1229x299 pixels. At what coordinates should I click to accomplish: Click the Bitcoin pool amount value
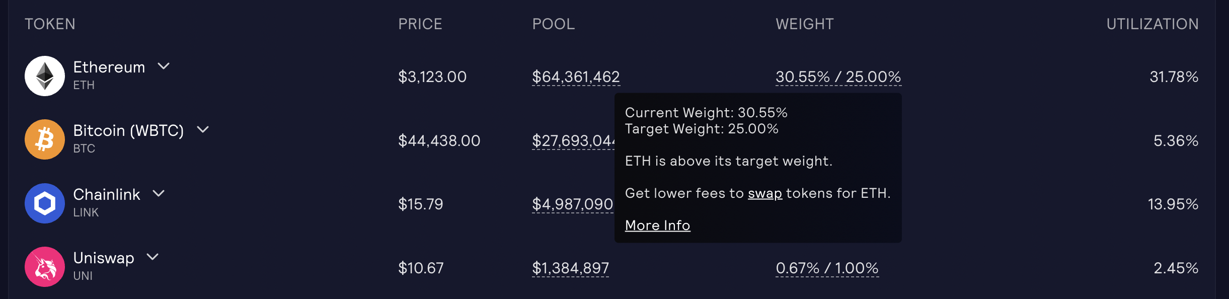point(573,140)
